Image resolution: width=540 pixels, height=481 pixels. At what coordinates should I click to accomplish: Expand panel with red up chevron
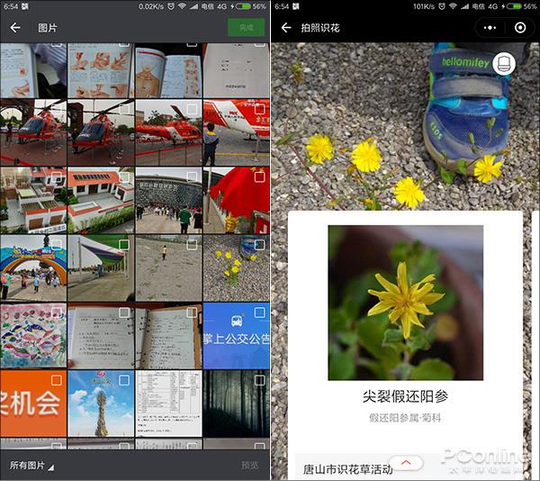(406, 463)
